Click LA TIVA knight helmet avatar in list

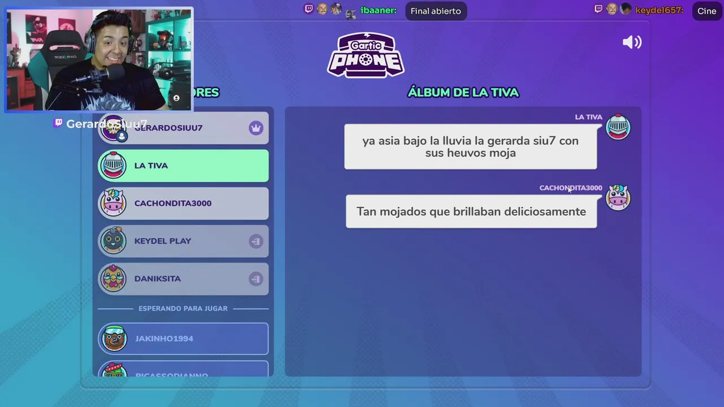[x=113, y=166]
